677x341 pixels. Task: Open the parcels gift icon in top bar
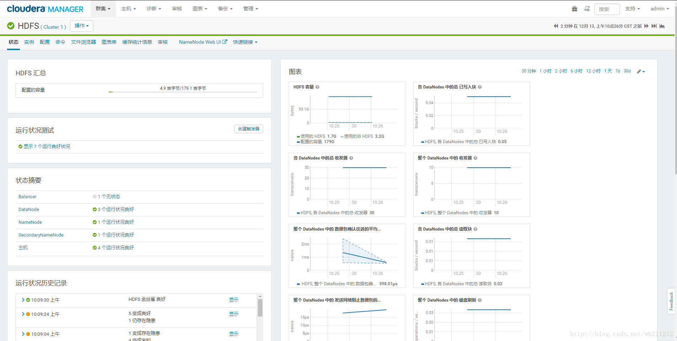pyautogui.click(x=574, y=9)
